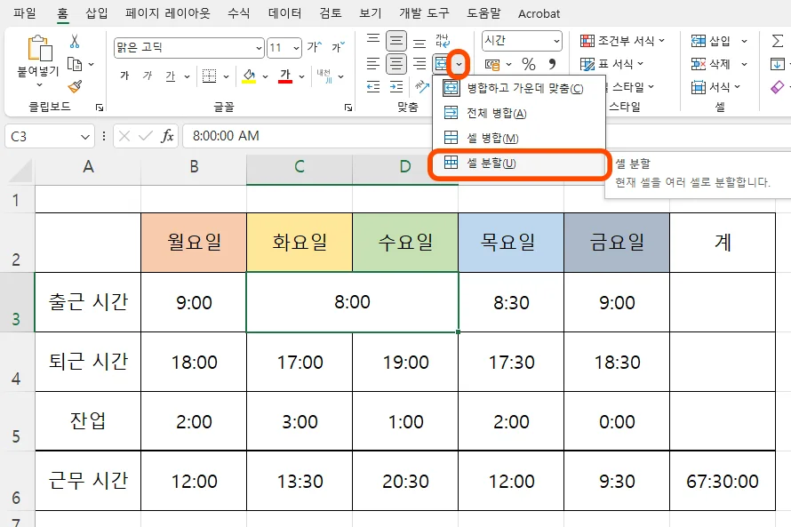Click the 월요일 header cell

click(194, 243)
